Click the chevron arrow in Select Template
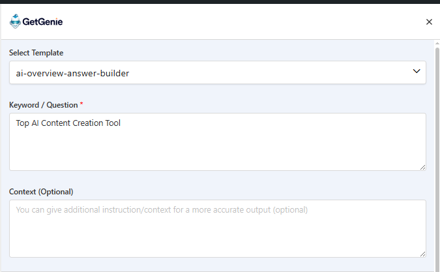The width and height of the screenshot is (440, 272). click(x=417, y=72)
